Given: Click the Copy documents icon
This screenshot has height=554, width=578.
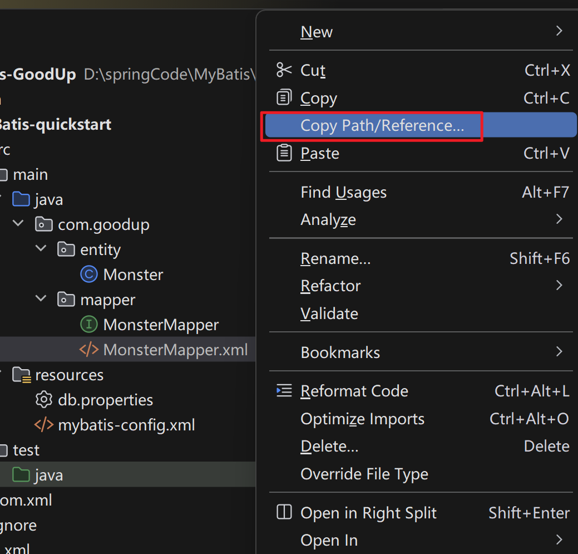Looking at the screenshot, I should [x=284, y=97].
